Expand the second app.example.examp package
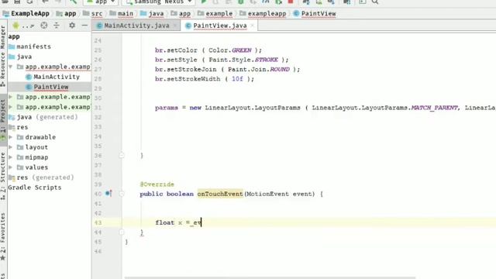The height and width of the screenshot is (279, 496). 11,97
